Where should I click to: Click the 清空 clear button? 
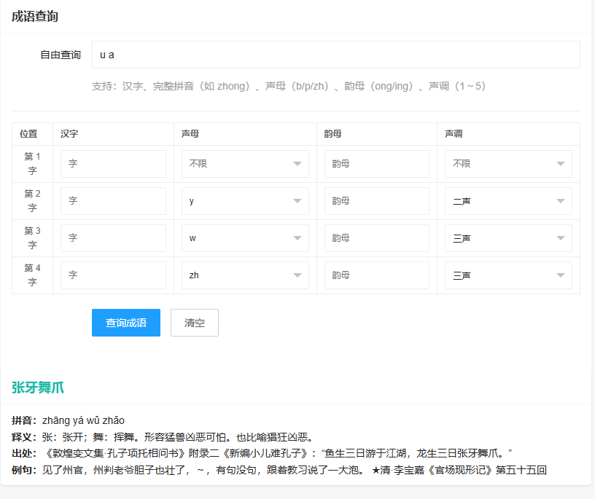tap(194, 322)
